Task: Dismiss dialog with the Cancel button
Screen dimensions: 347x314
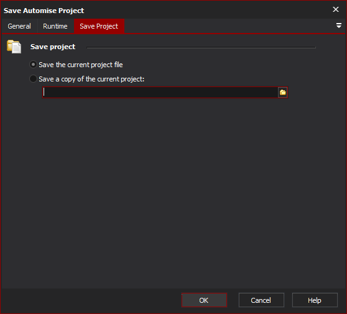Action: [x=261, y=300]
